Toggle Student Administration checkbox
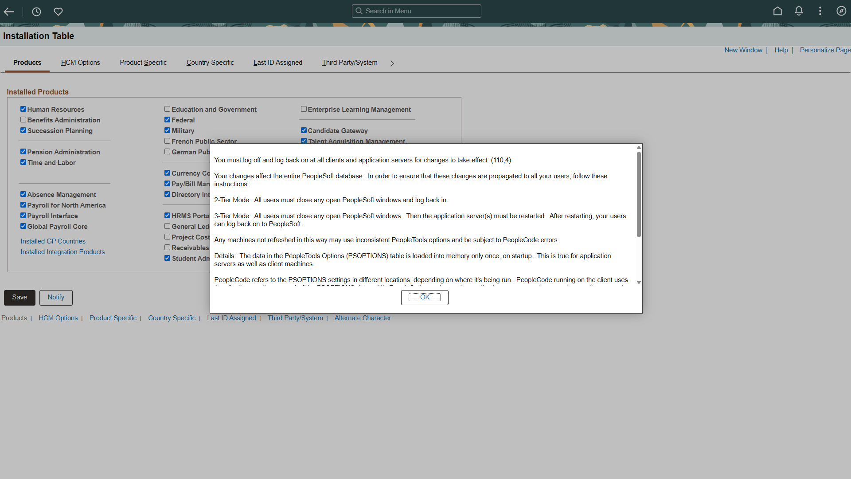The height and width of the screenshot is (479, 851). point(167,258)
